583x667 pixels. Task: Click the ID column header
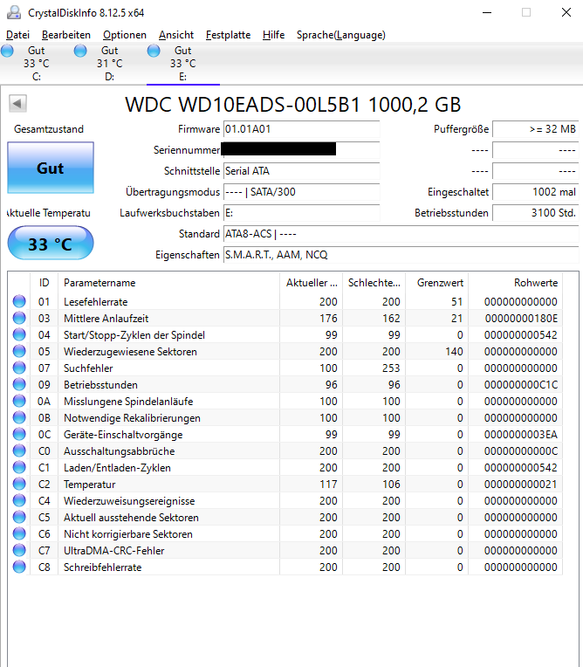pos(44,283)
